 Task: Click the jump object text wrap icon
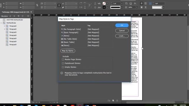tap(146, 7)
